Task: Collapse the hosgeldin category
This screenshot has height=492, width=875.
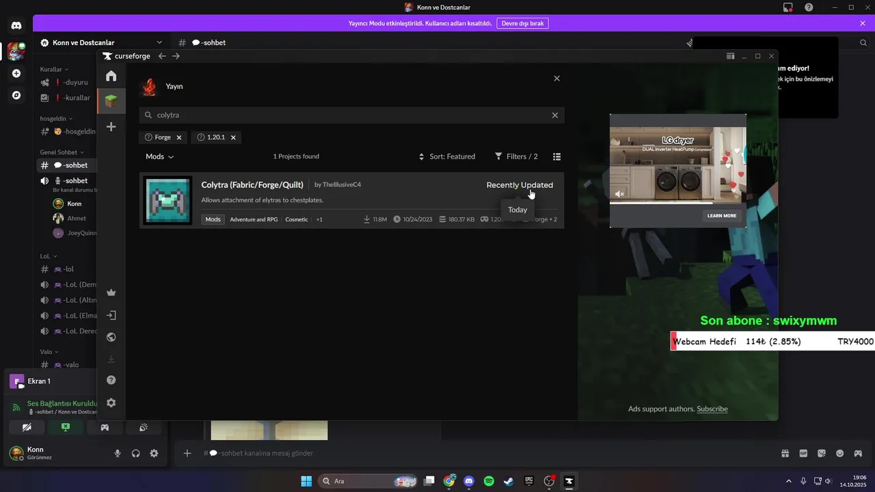Action: pos(55,118)
